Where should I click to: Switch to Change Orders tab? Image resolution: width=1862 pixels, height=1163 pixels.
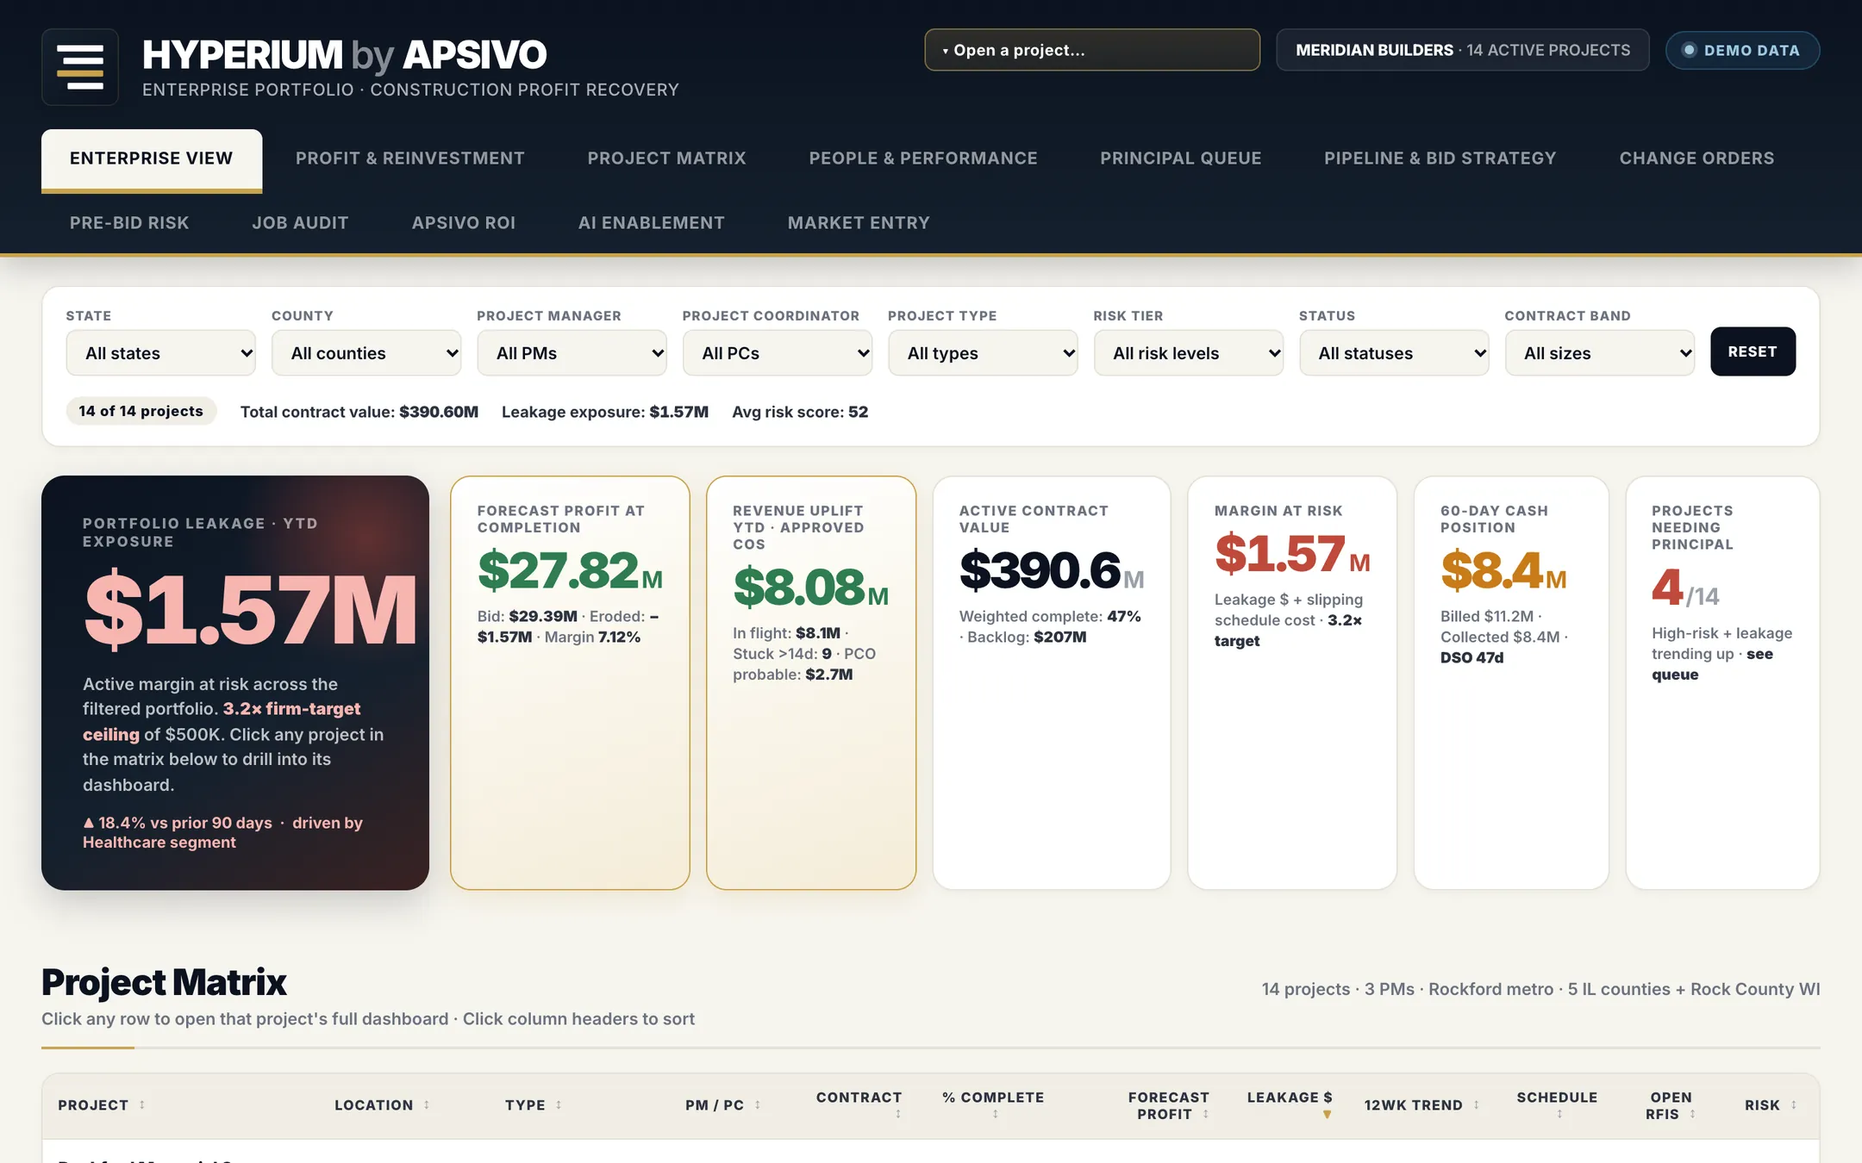[1696, 159]
